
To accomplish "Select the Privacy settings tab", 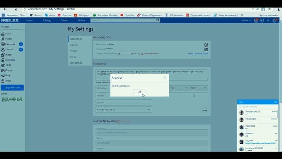I will [80, 51].
